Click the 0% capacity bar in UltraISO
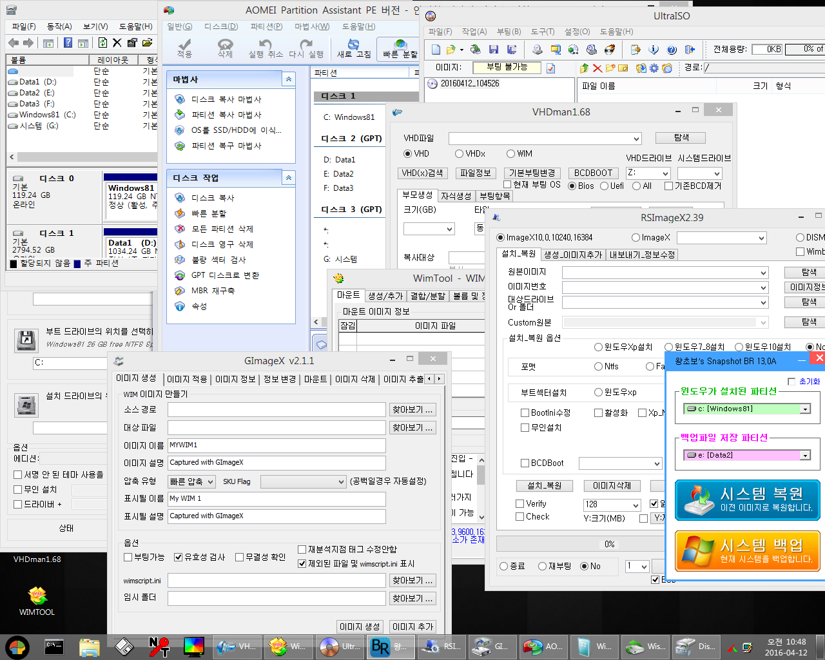This screenshot has width=825, height=660. click(806, 49)
